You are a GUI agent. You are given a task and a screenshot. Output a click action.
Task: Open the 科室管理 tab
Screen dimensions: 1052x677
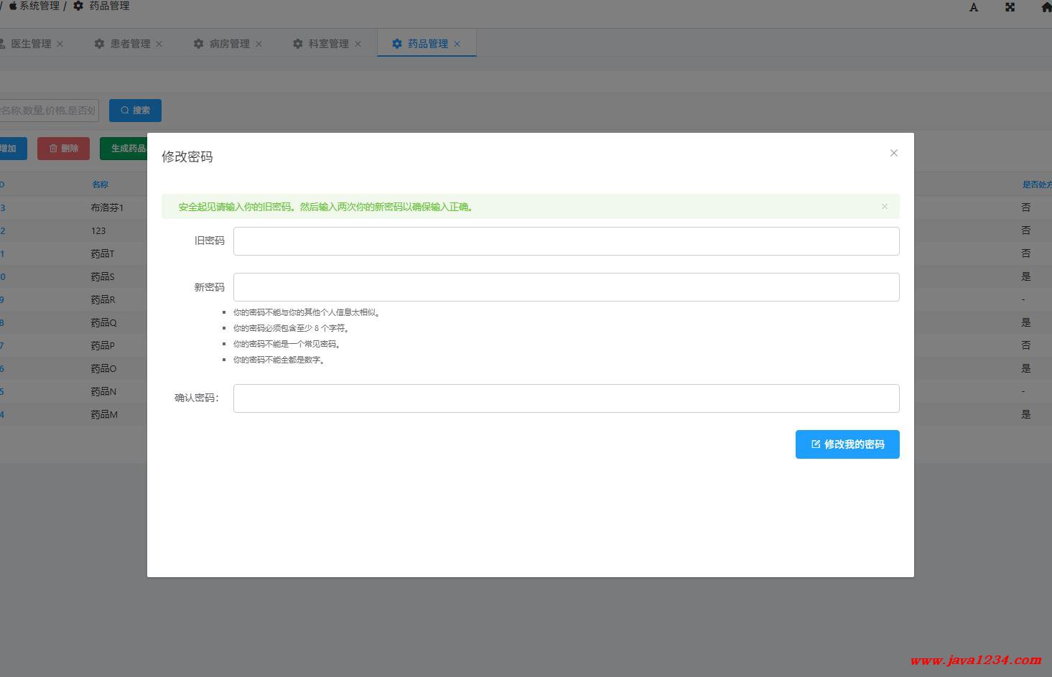coord(327,44)
